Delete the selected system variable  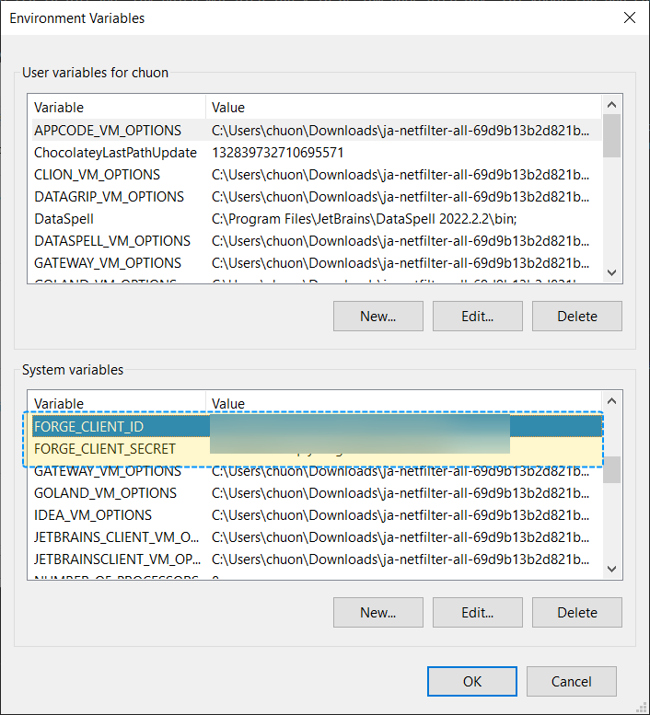coord(576,612)
